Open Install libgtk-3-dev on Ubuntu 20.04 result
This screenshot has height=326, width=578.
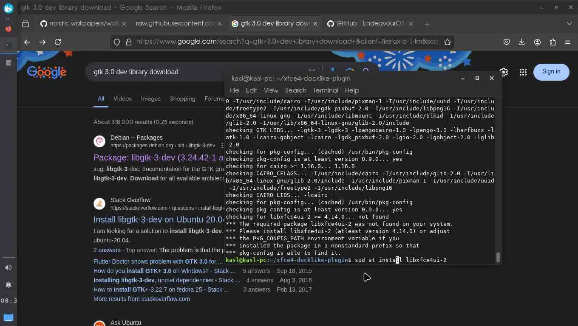pos(159,220)
